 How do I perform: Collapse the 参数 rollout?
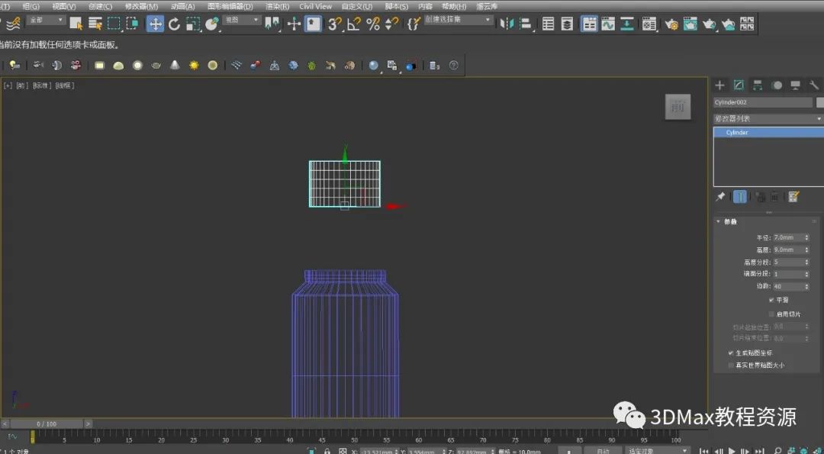coord(730,222)
